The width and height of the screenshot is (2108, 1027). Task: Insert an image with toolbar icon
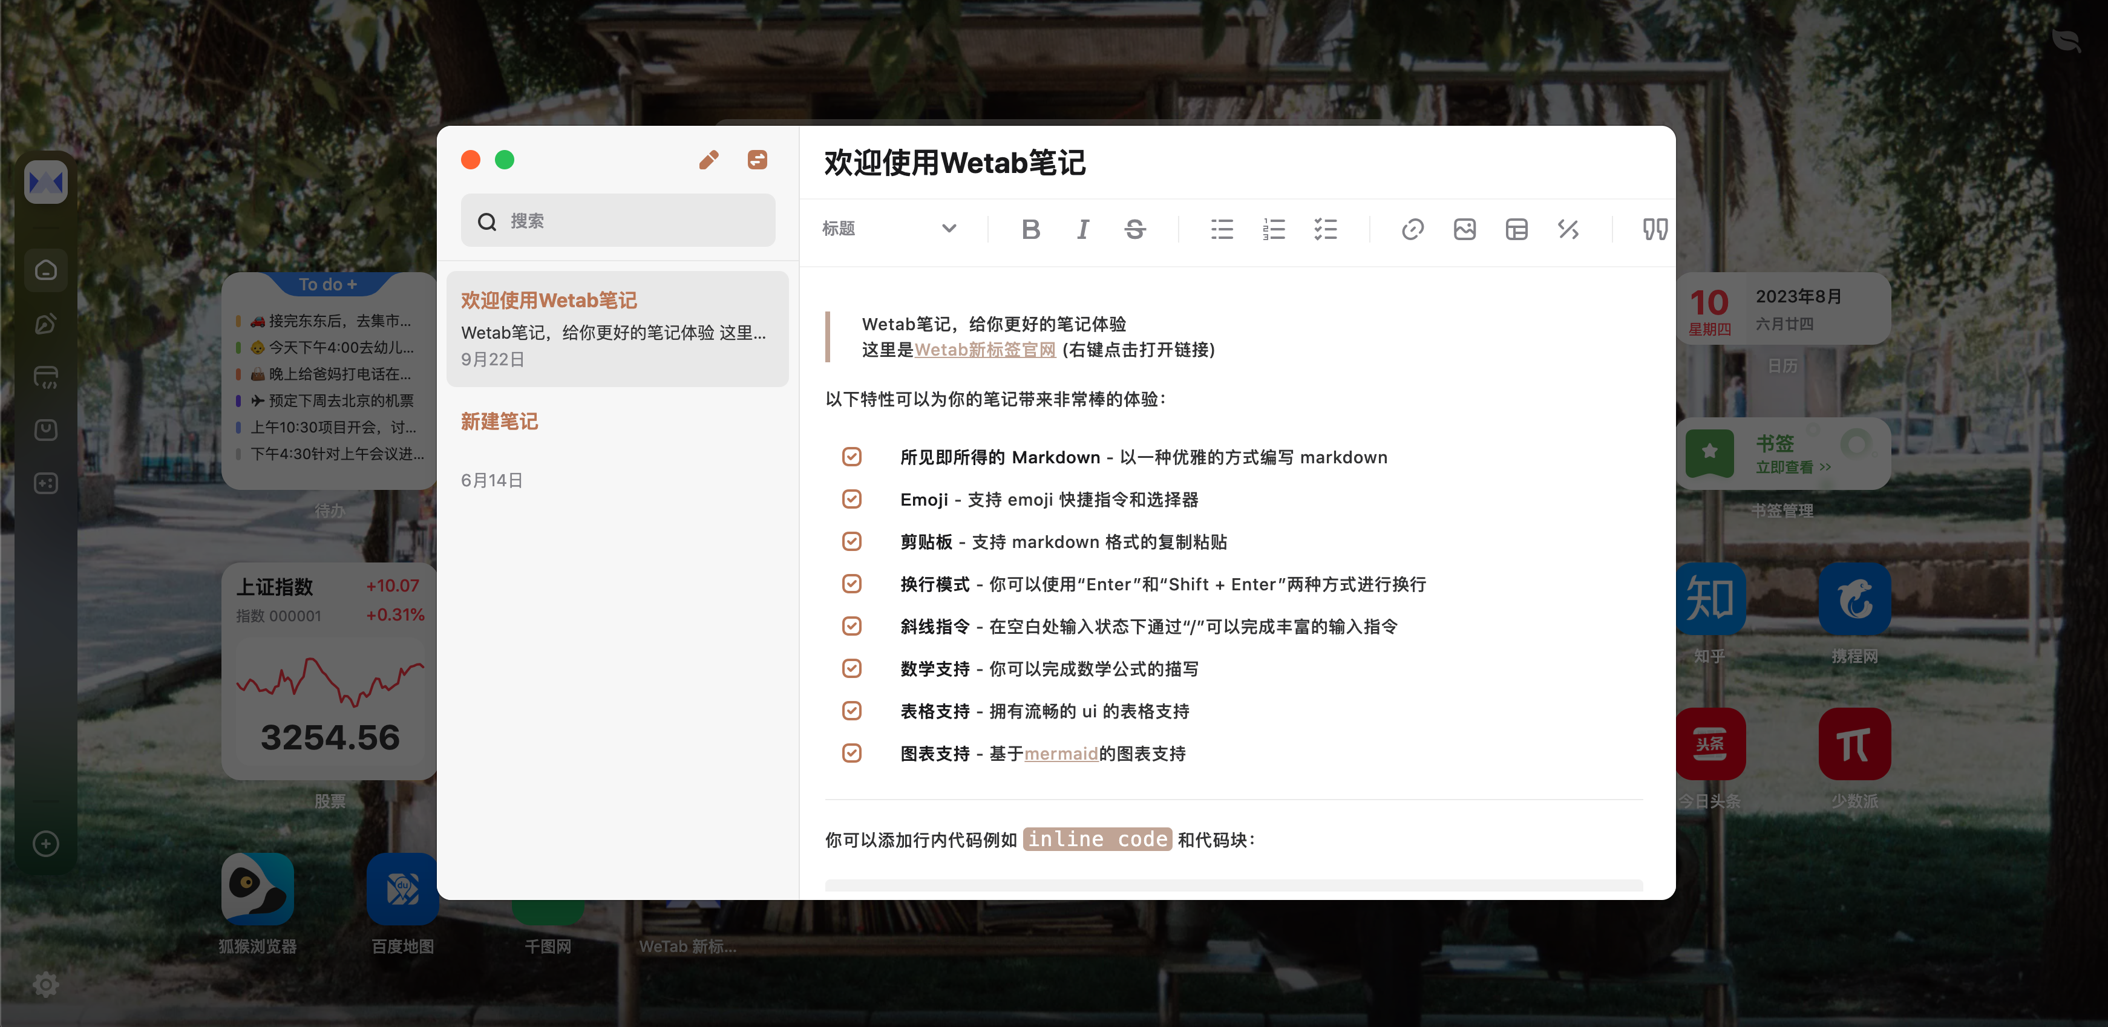[1464, 229]
